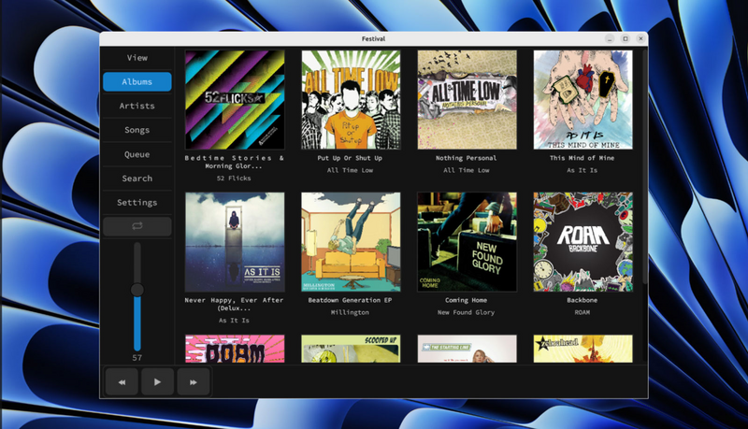
Task: Click the 'Millington' artist label
Action: pyautogui.click(x=350, y=312)
